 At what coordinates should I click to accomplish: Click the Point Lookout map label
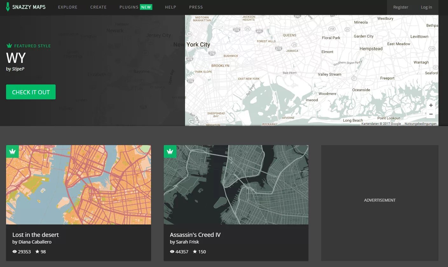tap(389, 118)
